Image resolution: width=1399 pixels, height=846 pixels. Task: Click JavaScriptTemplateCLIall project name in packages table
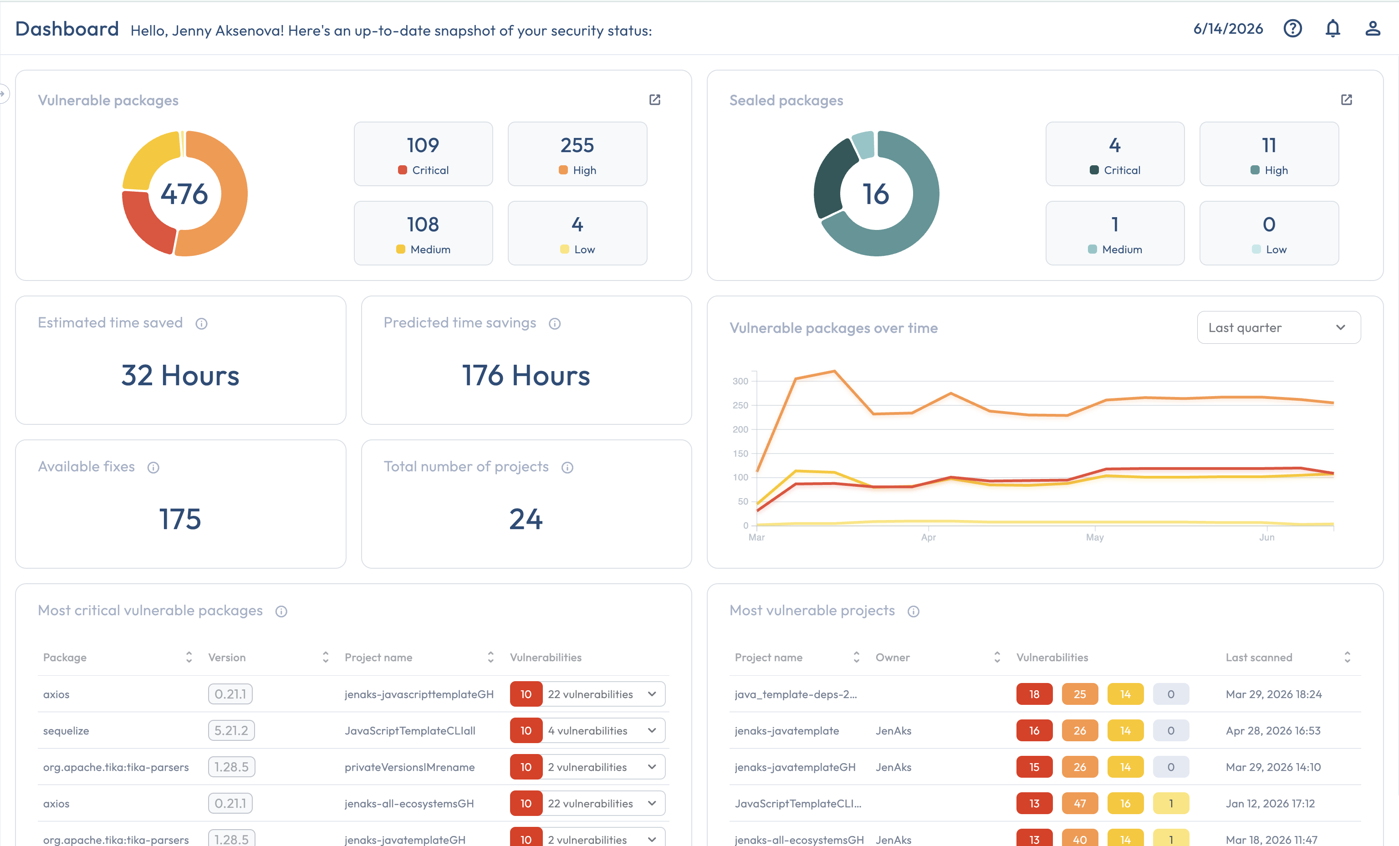click(x=410, y=730)
